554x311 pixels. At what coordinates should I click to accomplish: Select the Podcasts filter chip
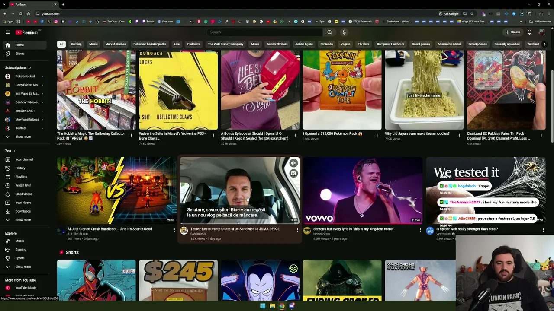point(193,44)
